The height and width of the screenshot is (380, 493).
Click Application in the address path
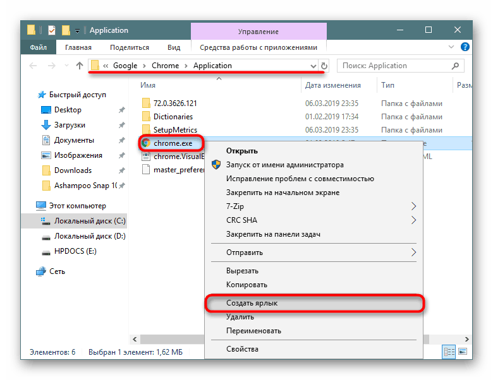pyautogui.click(x=212, y=66)
